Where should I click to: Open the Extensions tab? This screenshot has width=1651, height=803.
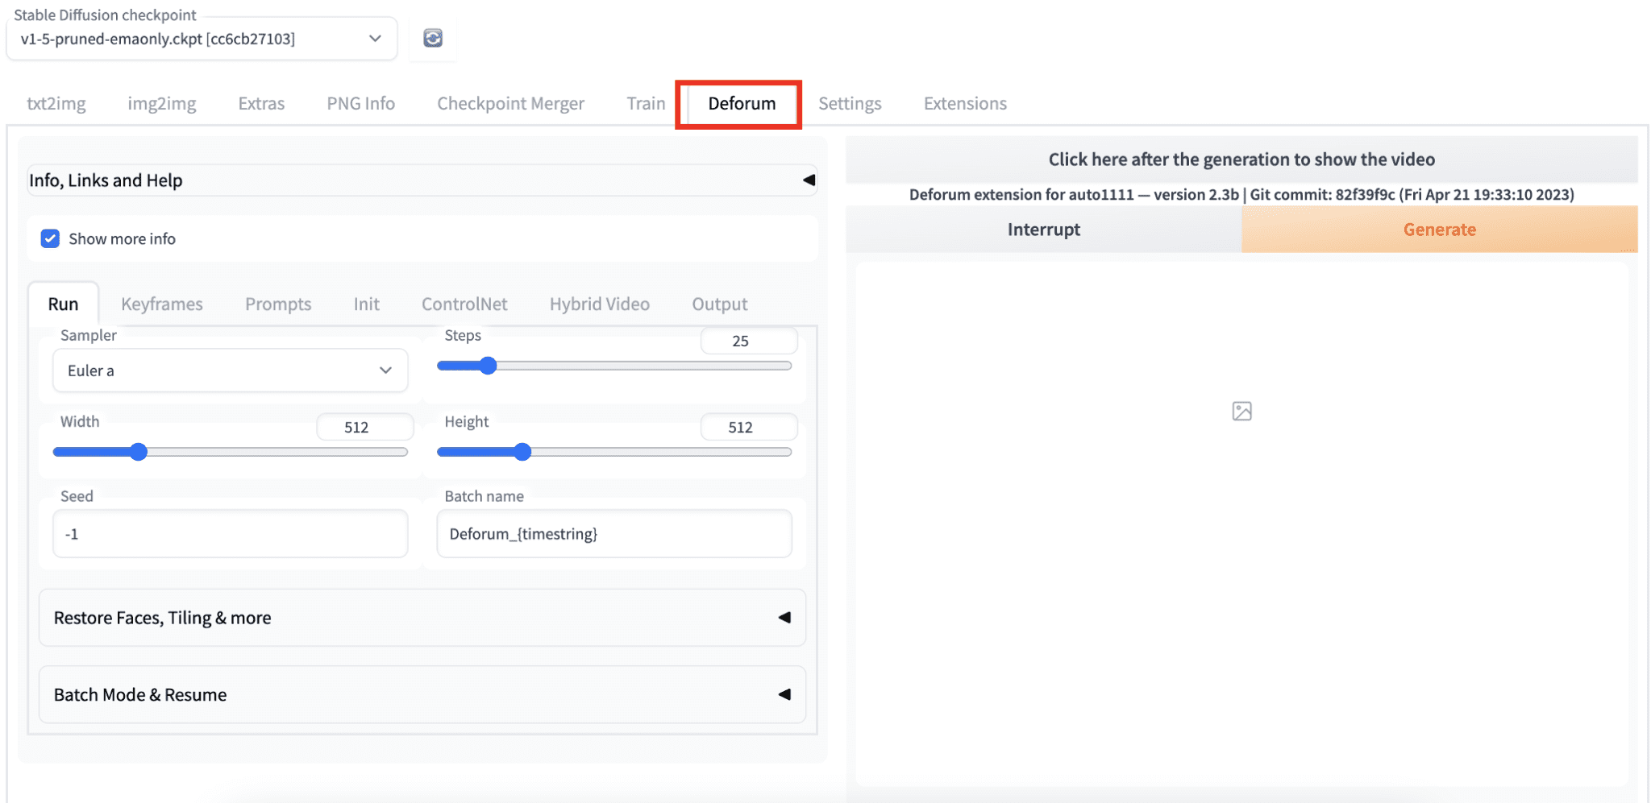(x=965, y=103)
